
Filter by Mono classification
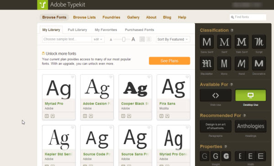[x=224, y=63]
